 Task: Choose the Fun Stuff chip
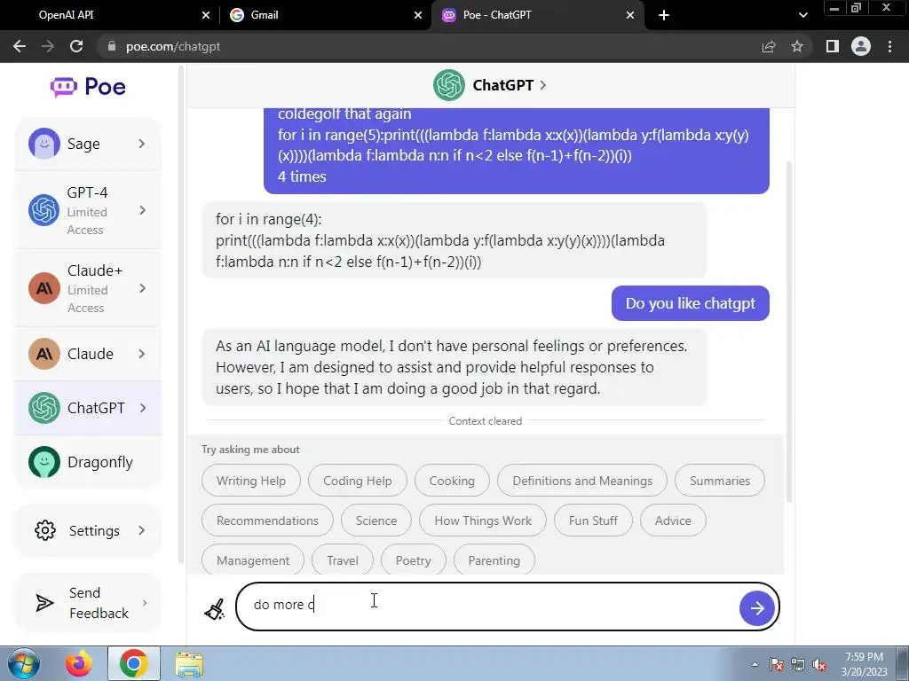coord(593,521)
